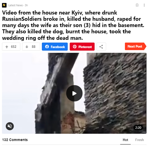Screen dimensions: 149x146
Task: Click the 132 Comments heading
Action: pos(15,140)
